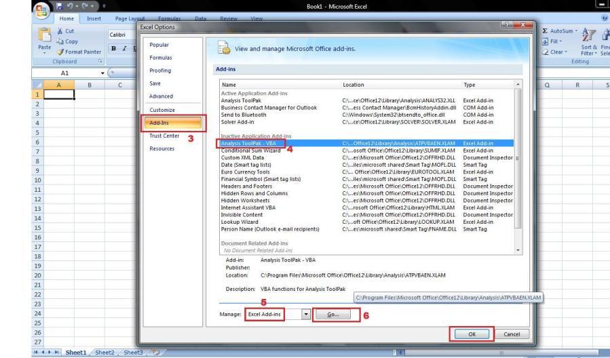Open Sort & Filter tool

click(x=588, y=42)
